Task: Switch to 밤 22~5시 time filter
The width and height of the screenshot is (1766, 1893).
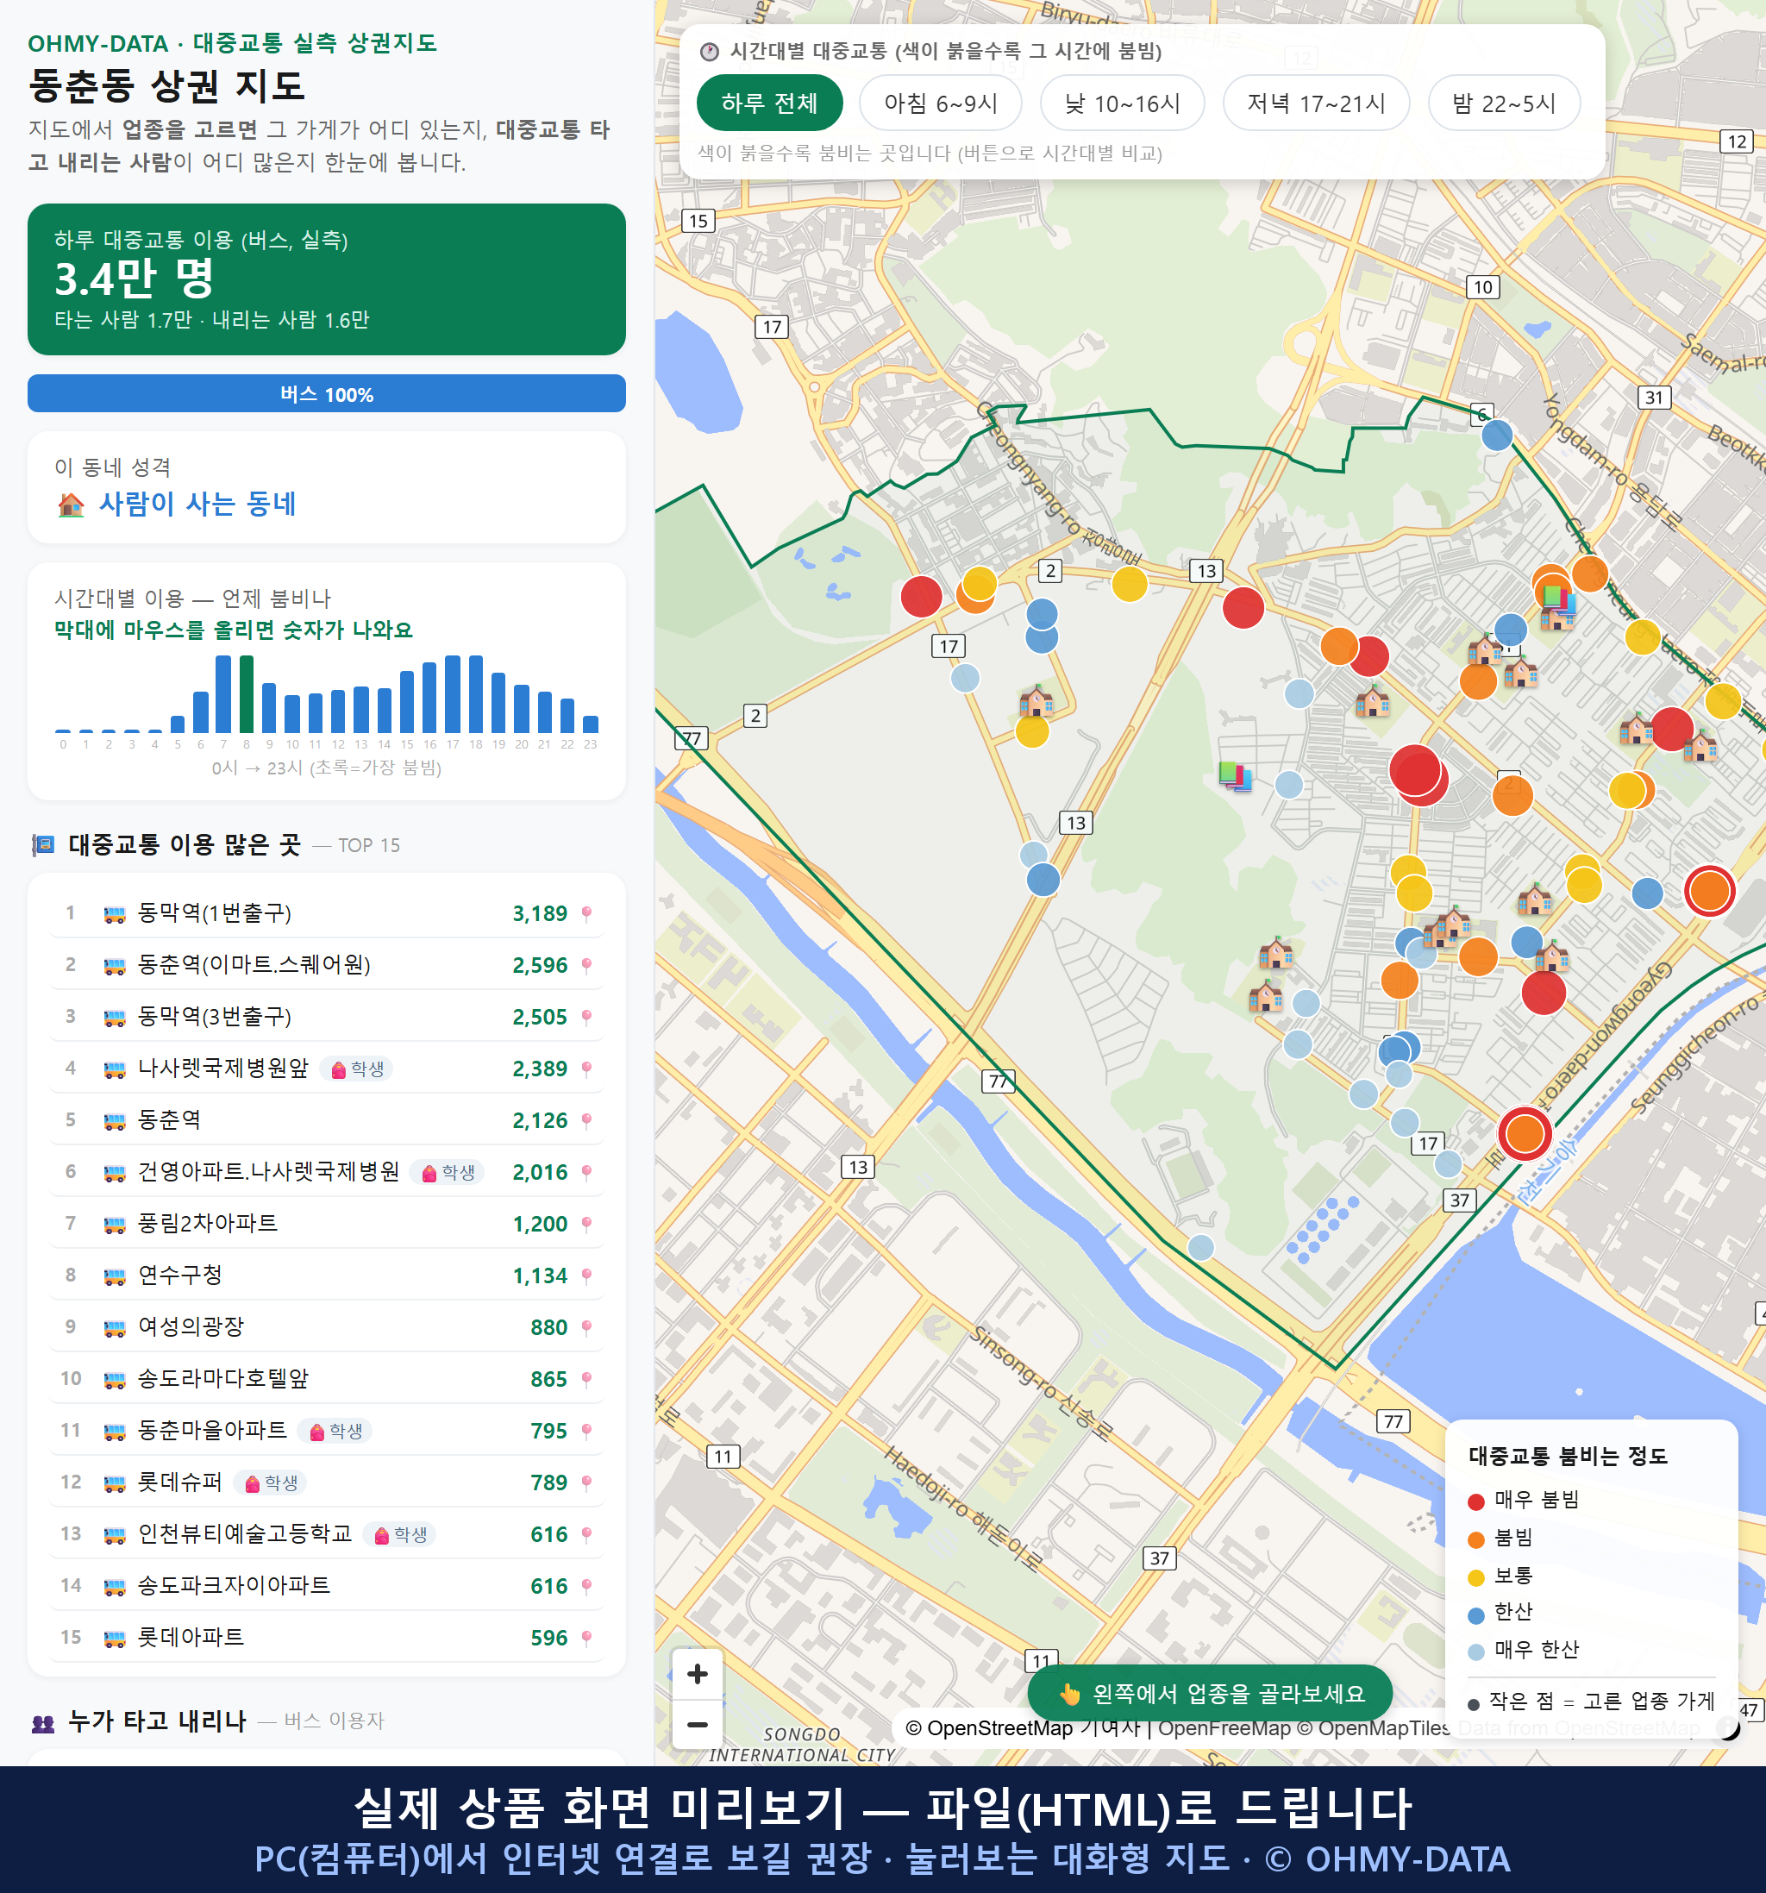Action: pyautogui.click(x=1504, y=103)
